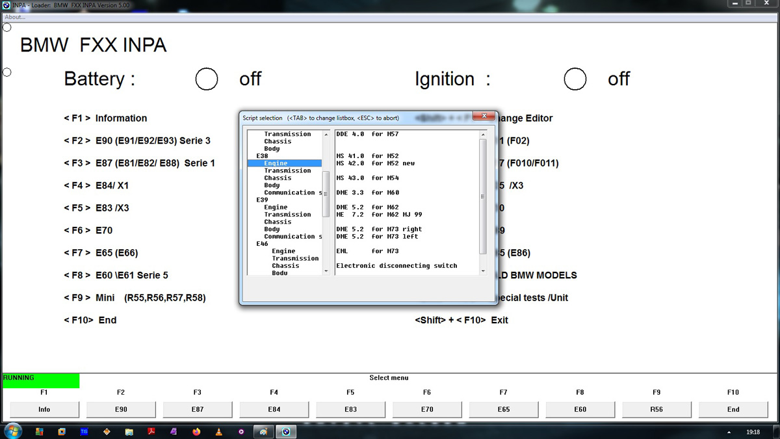Open Windows Explorer folder from taskbar

click(x=129, y=431)
